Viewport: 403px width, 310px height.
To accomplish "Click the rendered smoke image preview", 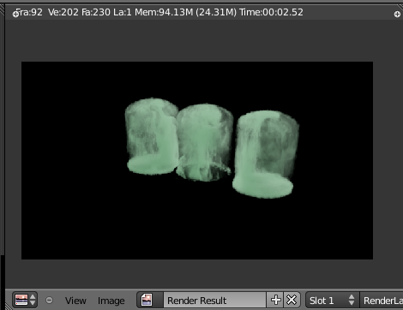I will (x=197, y=160).
